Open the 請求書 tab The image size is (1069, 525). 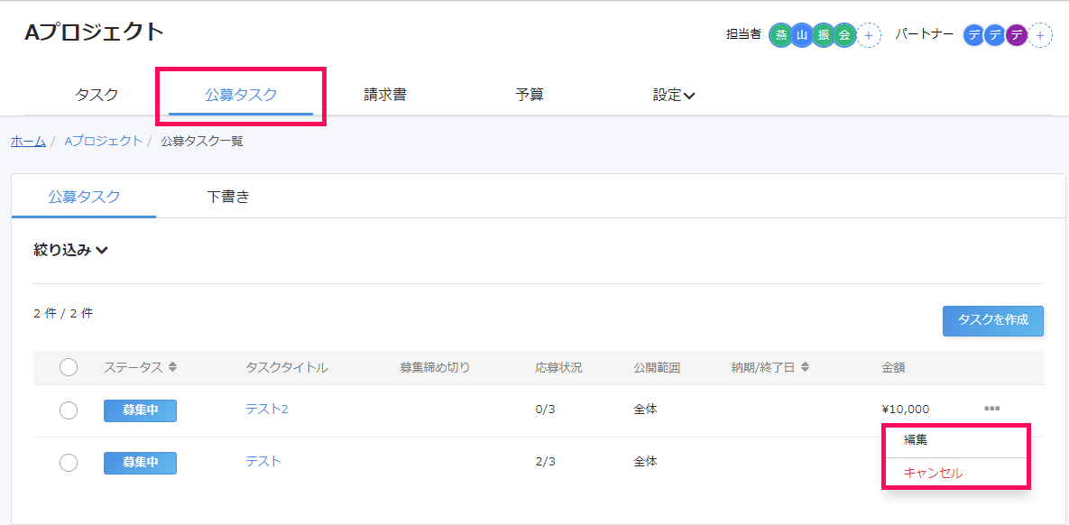click(x=385, y=96)
